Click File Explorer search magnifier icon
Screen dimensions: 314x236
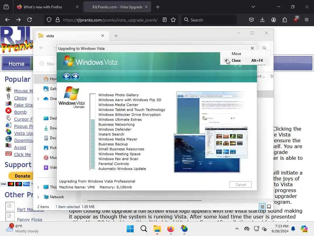pyautogui.click(x=264, y=48)
